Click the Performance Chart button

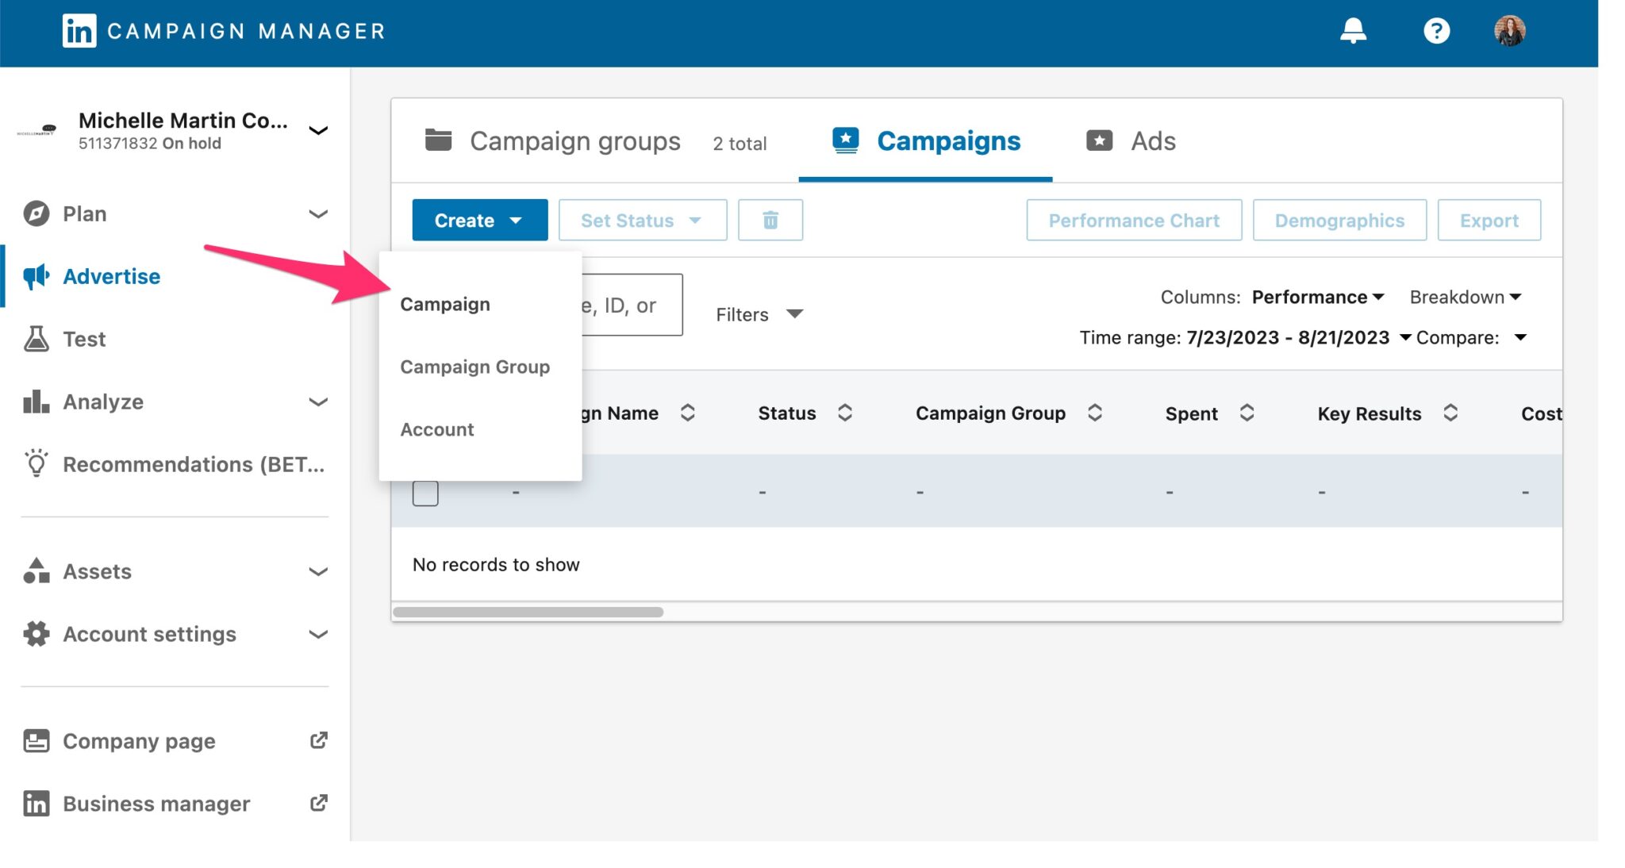pyautogui.click(x=1133, y=220)
